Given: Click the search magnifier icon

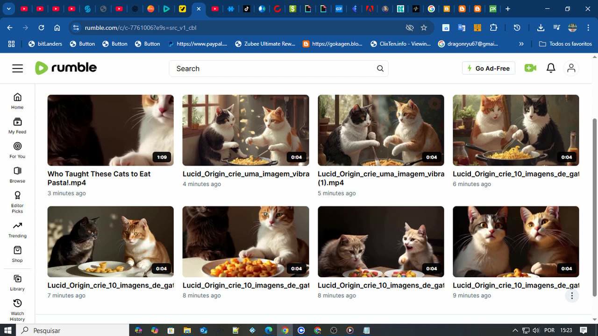Looking at the screenshot, I should click(x=380, y=69).
